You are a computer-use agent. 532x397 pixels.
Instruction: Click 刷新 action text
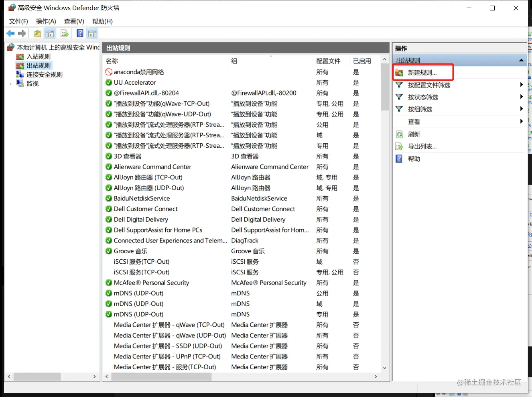click(414, 134)
